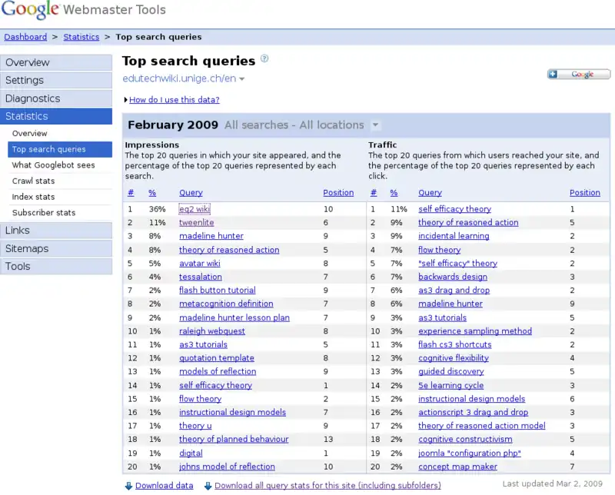Download all query stats for this site

tap(327, 486)
